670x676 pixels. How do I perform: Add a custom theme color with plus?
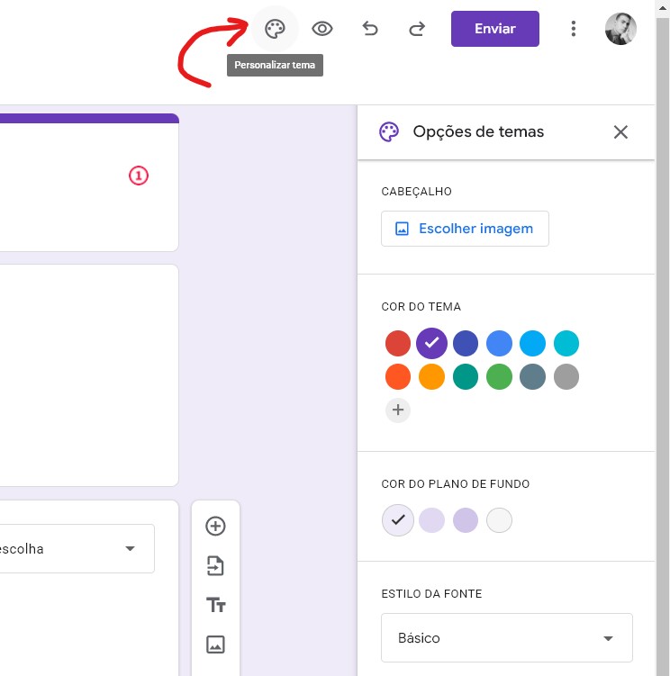tap(398, 410)
